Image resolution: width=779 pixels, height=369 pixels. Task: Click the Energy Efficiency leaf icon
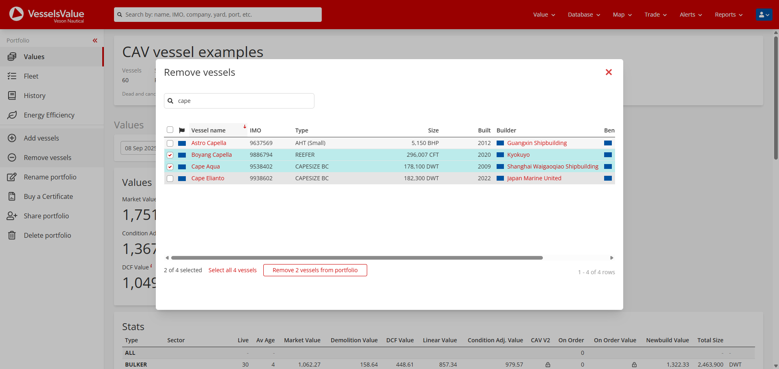tap(12, 115)
